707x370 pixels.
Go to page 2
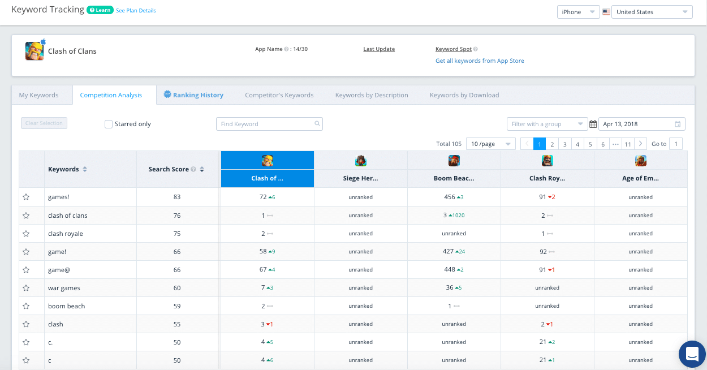[552, 144]
